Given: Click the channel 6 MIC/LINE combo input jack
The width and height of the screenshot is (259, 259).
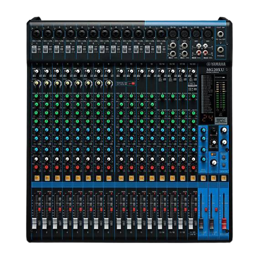Looking at the screenshot, I should (x=93, y=34).
